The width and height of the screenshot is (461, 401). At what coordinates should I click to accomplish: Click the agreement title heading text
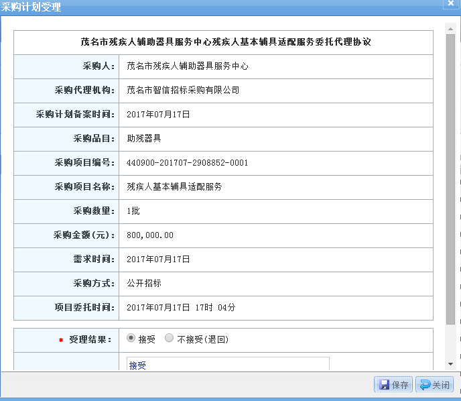pyautogui.click(x=226, y=42)
